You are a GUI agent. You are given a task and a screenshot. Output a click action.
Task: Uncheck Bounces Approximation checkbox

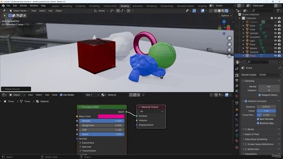258,123
